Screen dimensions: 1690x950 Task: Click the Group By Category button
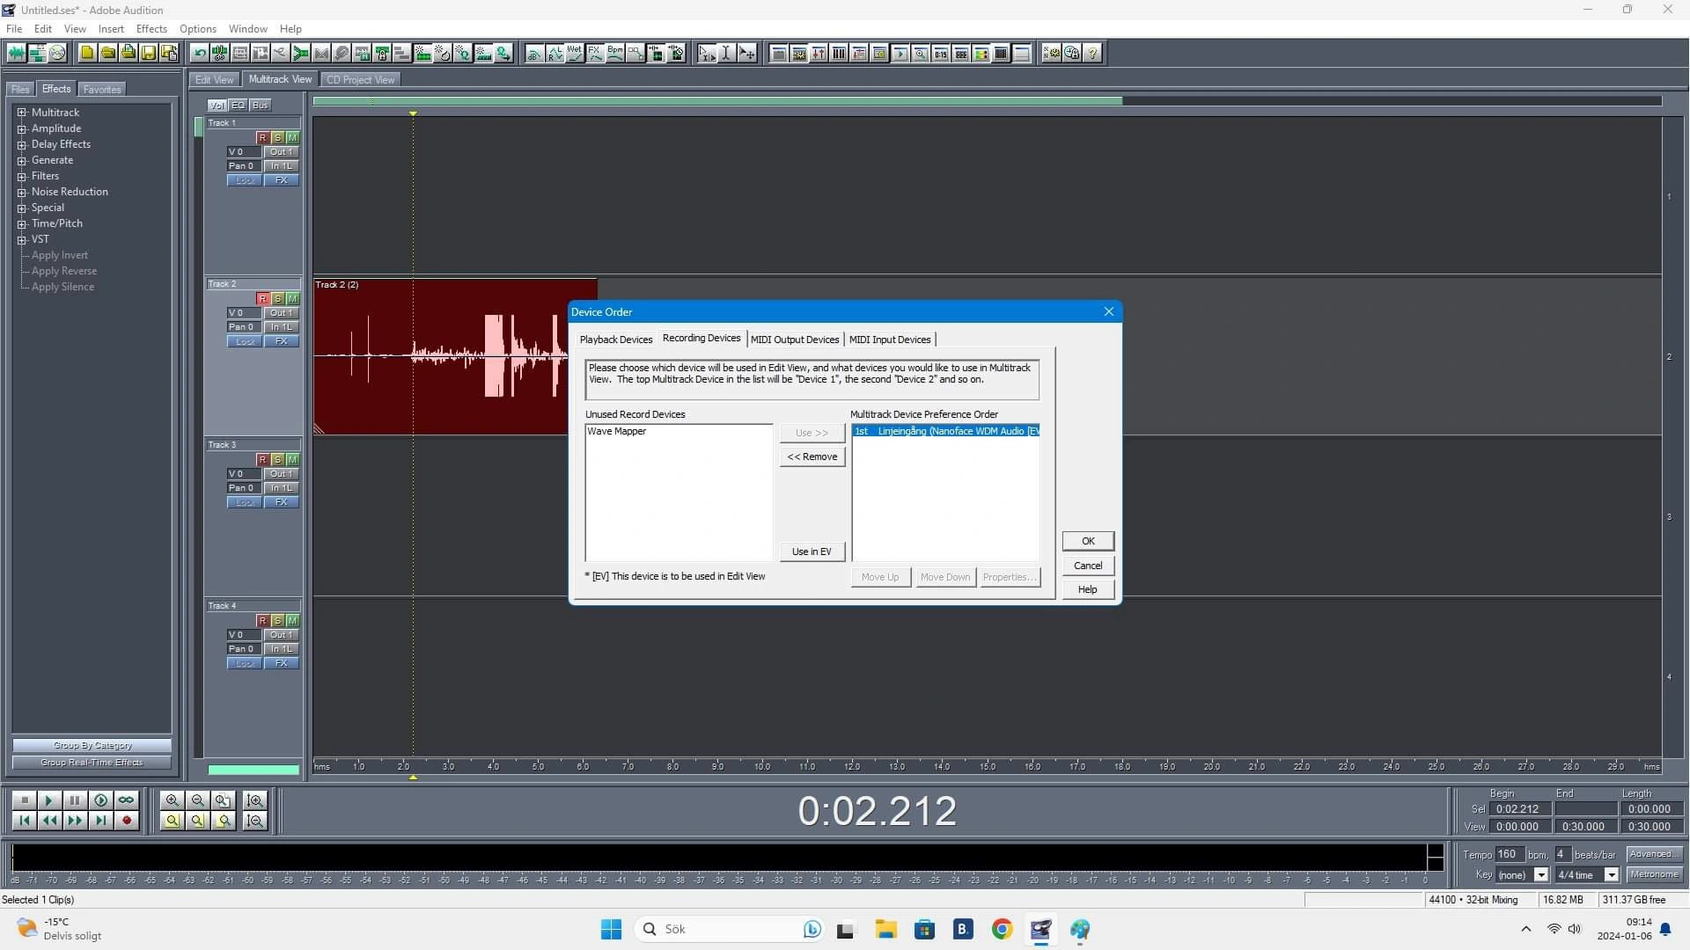(x=92, y=746)
